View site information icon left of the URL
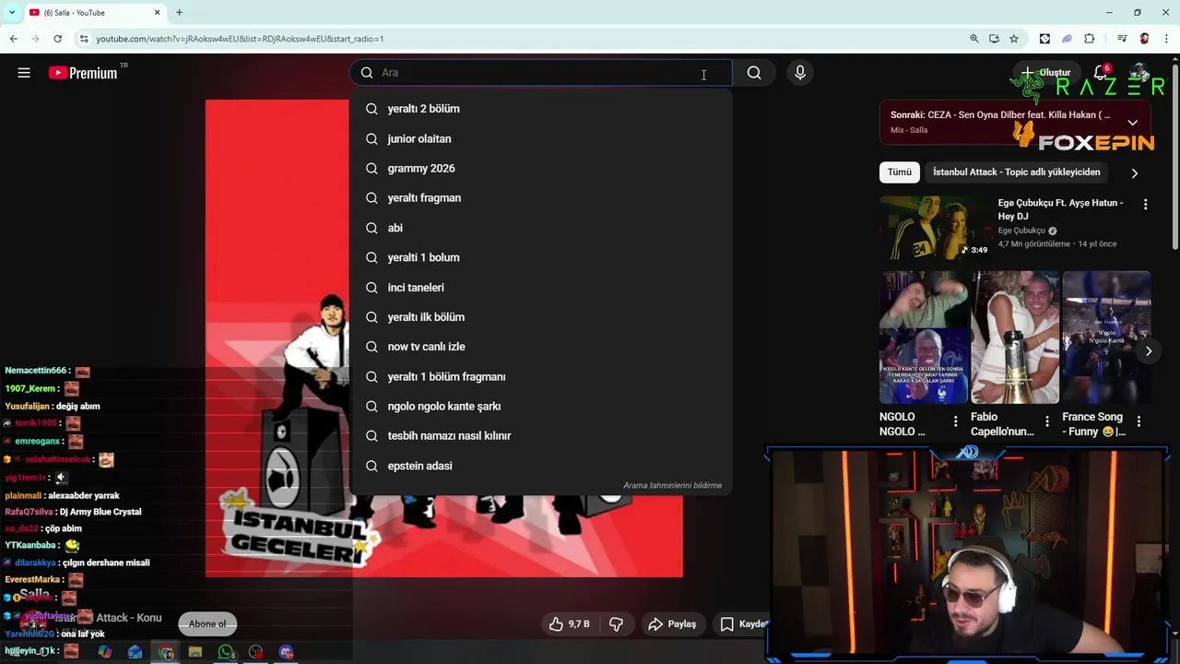Viewport: 1180px width, 664px height. pos(84,39)
